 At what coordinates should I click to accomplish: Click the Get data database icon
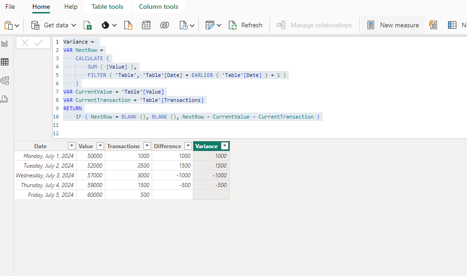pyautogui.click(x=35, y=25)
